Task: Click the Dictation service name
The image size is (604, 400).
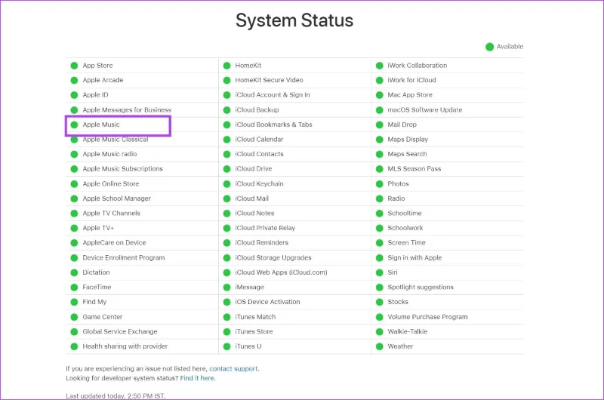Action: [x=97, y=272]
